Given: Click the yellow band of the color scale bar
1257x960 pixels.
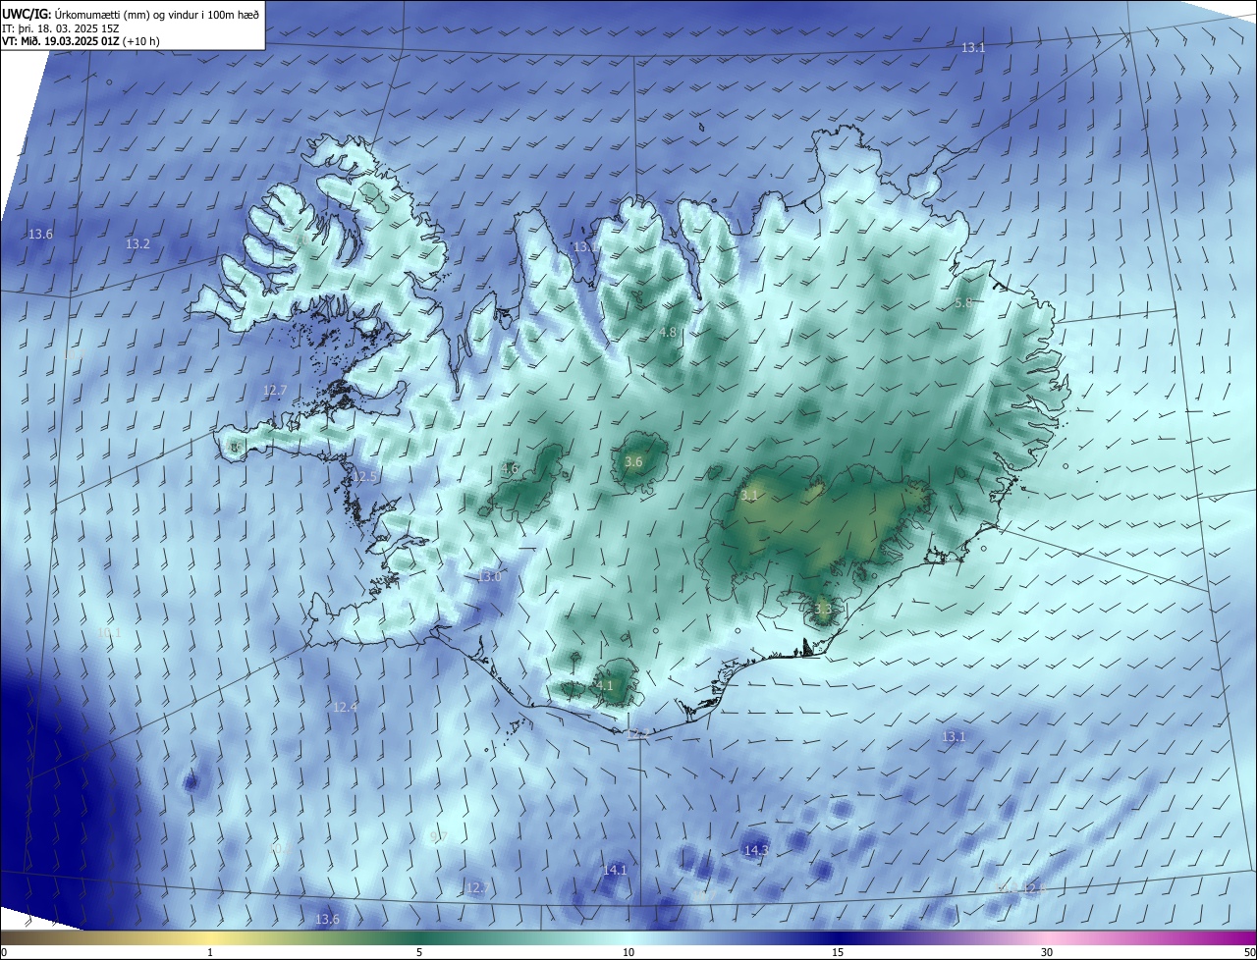Looking at the screenshot, I should coord(210,937).
